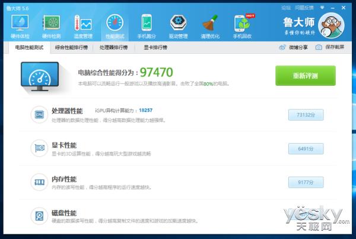Click the 保存截屏 camera icon
The image size is (356, 239).
click(319, 47)
